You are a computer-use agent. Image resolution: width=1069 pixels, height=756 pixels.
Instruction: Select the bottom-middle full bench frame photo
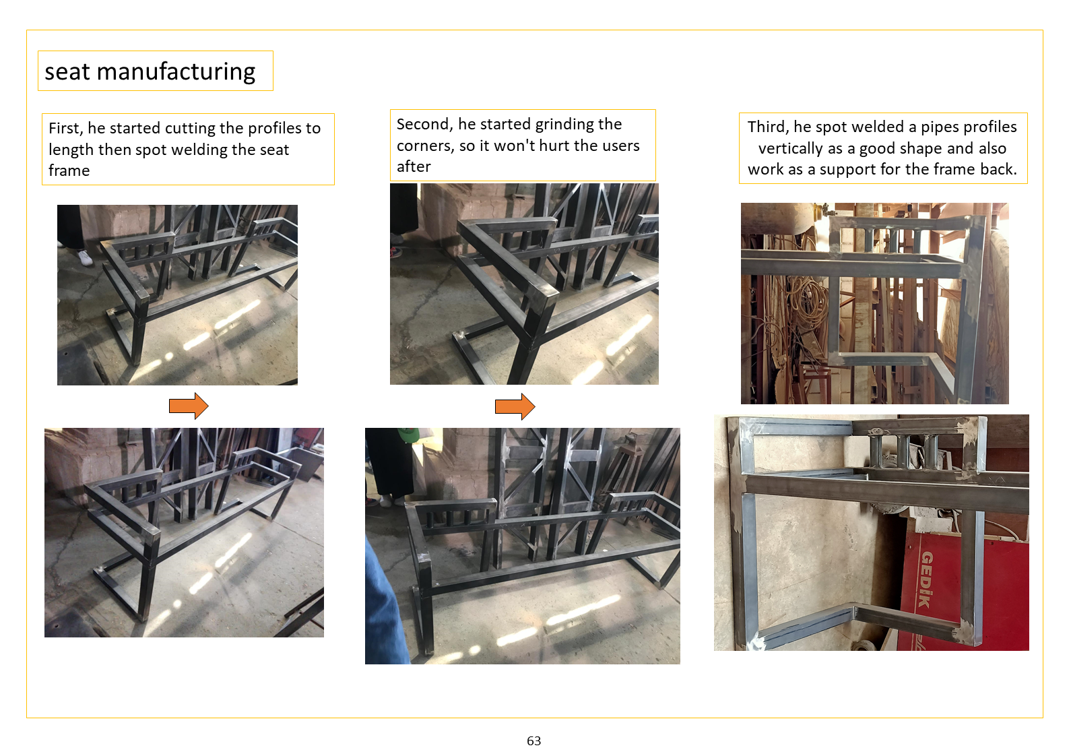click(x=523, y=546)
